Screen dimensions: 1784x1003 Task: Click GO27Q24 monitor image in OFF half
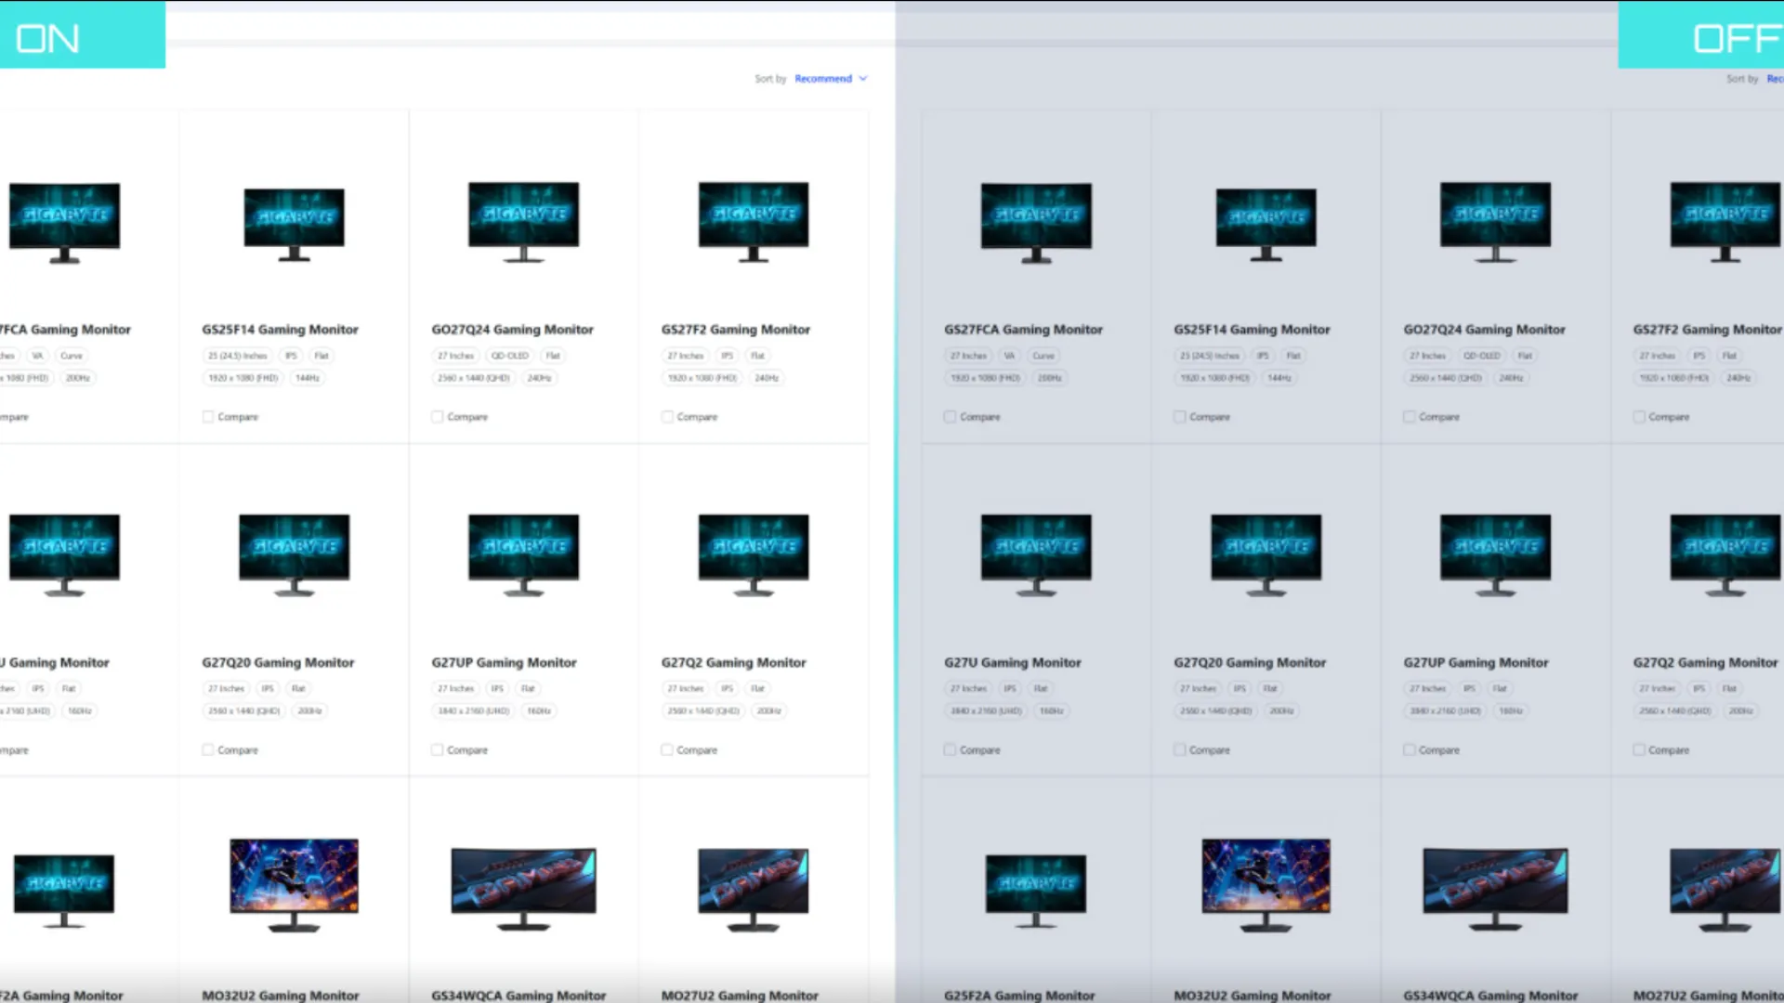click(1495, 222)
